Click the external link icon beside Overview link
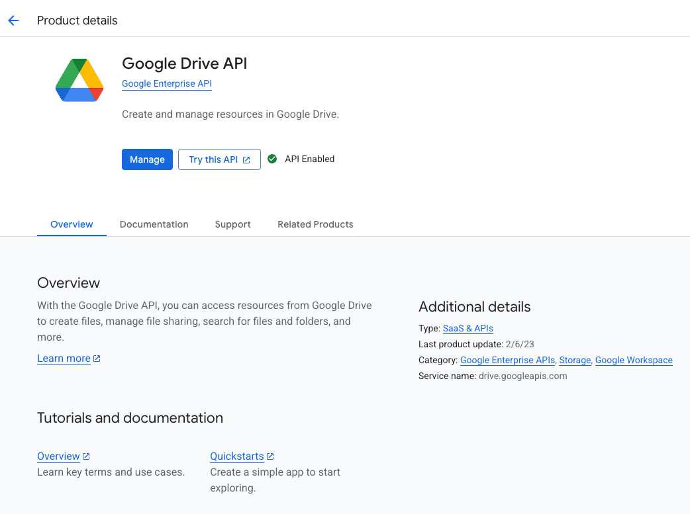Image resolution: width=690 pixels, height=514 pixels. pos(86,456)
